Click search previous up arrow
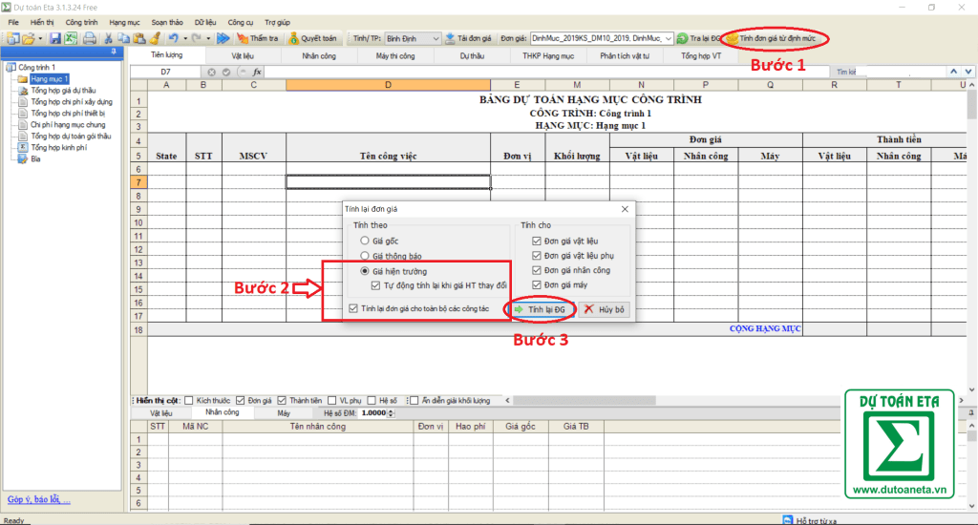This screenshot has height=525, width=978. [x=954, y=72]
